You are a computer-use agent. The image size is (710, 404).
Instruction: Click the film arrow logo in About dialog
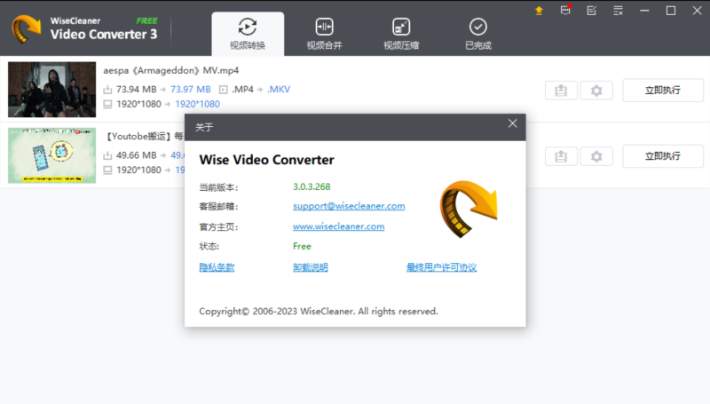pyautogui.click(x=469, y=209)
